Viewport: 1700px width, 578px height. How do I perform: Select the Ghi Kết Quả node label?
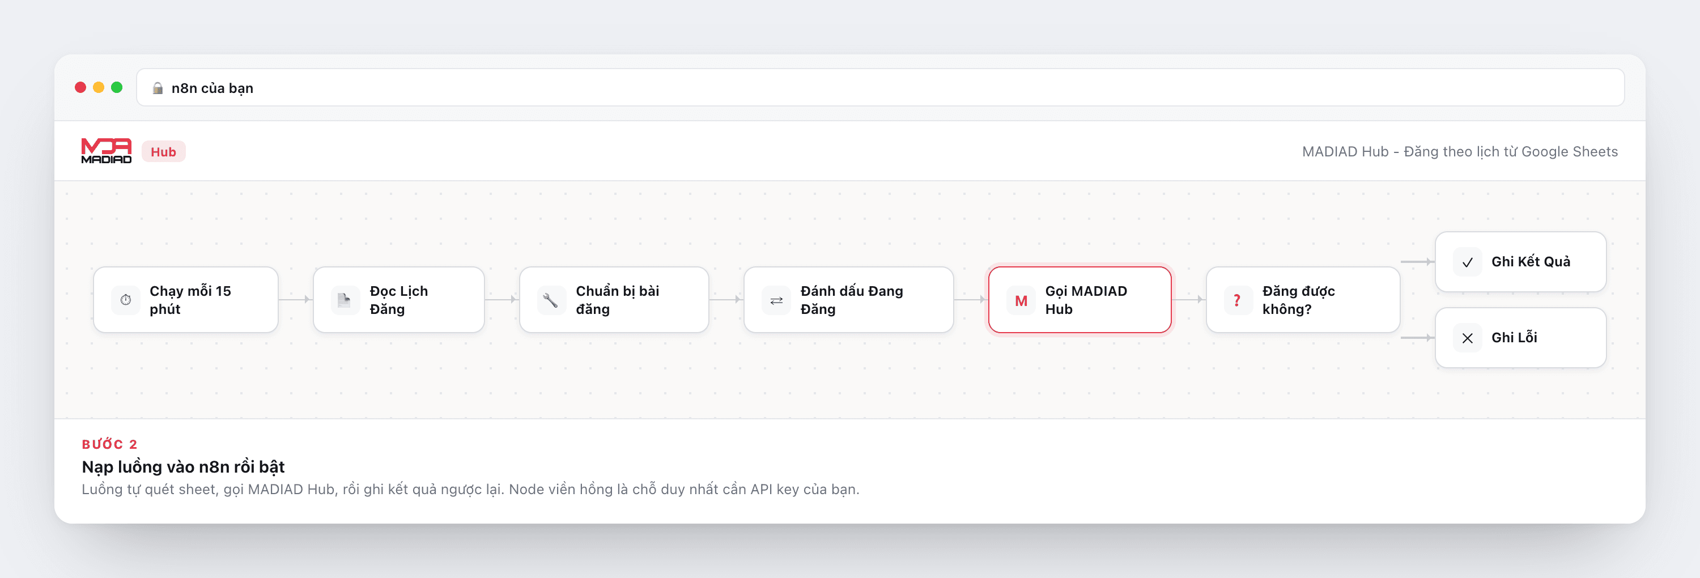click(1531, 261)
